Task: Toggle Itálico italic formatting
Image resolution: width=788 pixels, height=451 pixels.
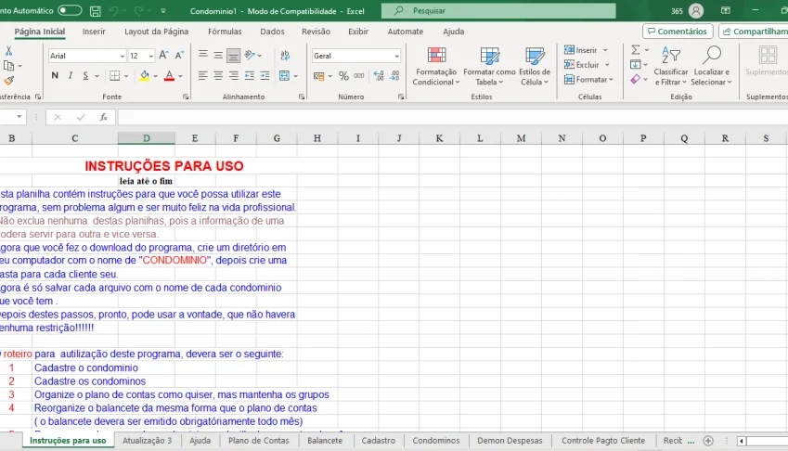Action: pos(71,75)
